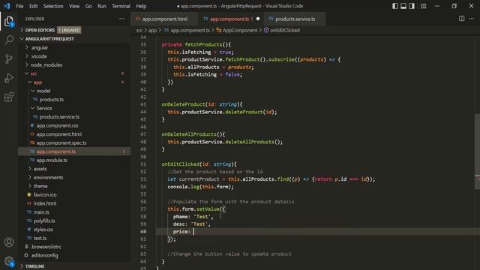Viewport: 480px width, 270px height.
Task: Expand the .vscode folder
Action: (74, 56)
